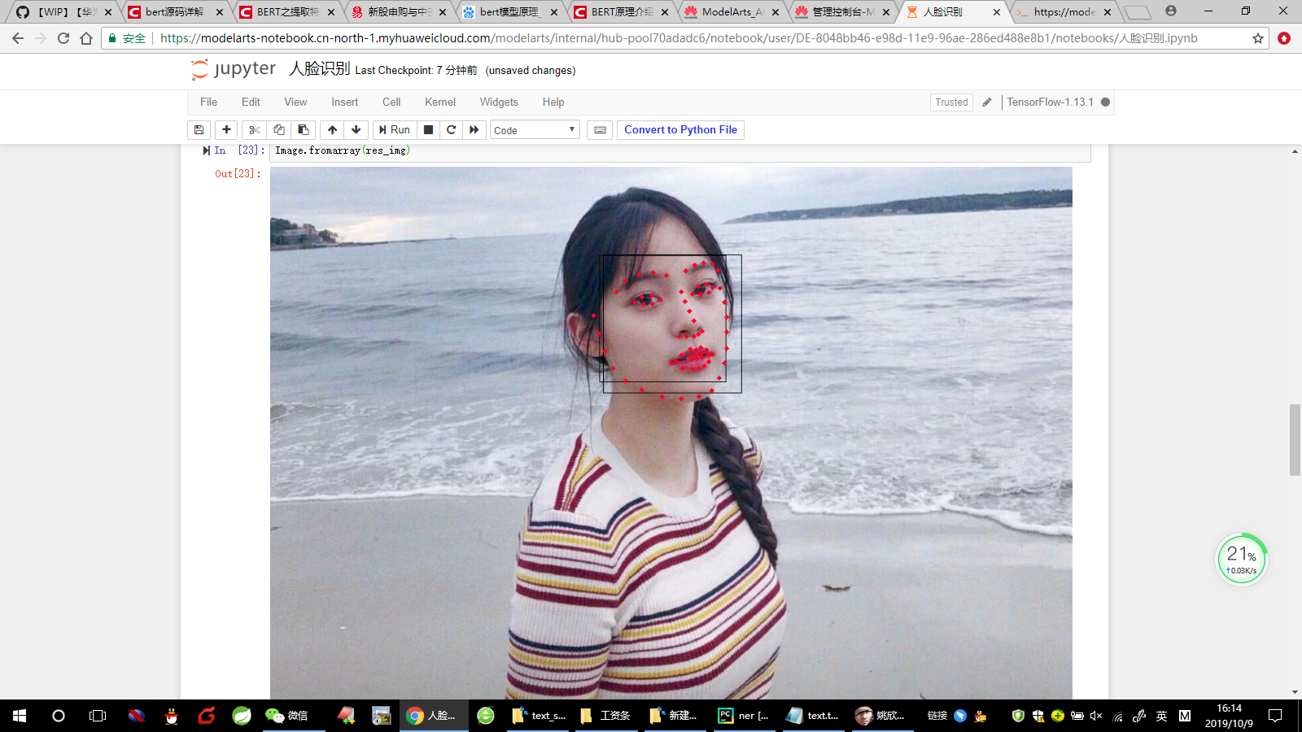The height and width of the screenshot is (732, 1302).
Task: Copy selected cells icon
Action: [x=279, y=130]
